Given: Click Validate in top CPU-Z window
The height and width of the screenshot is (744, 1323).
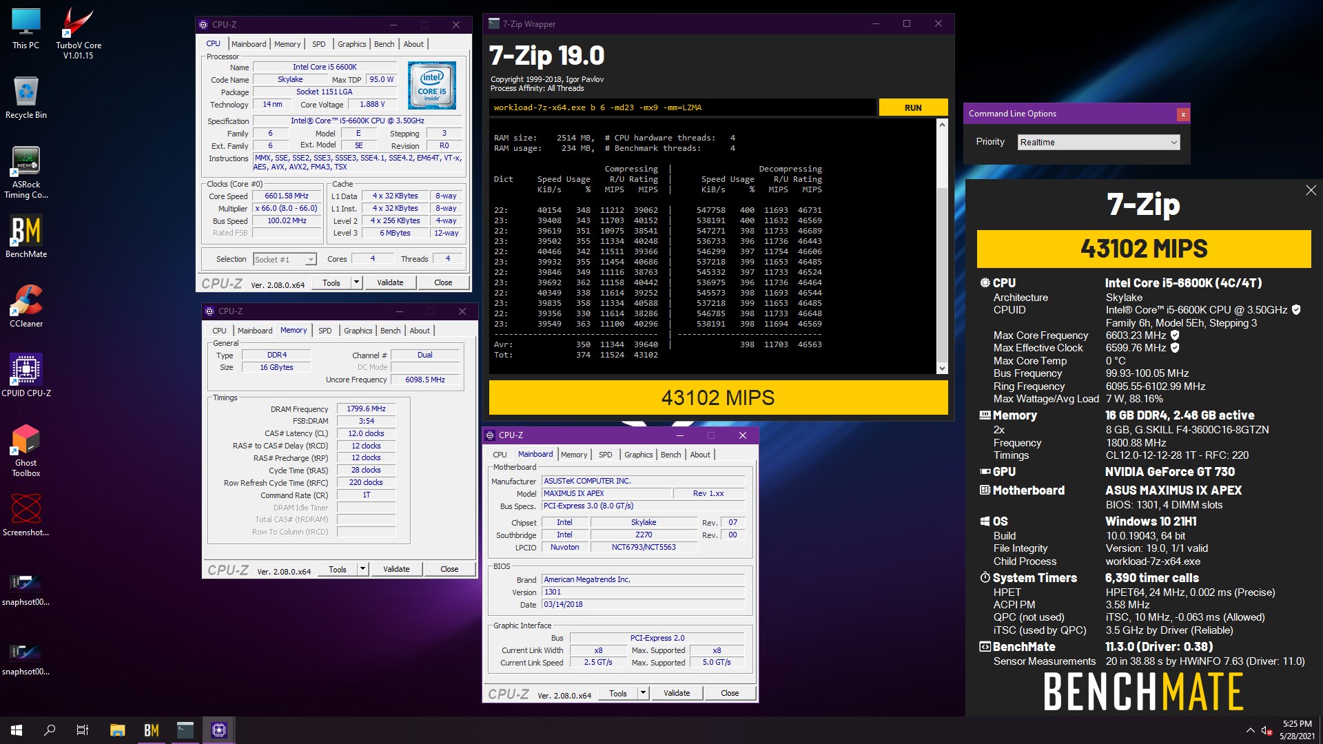Looking at the screenshot, I should 390,282.
